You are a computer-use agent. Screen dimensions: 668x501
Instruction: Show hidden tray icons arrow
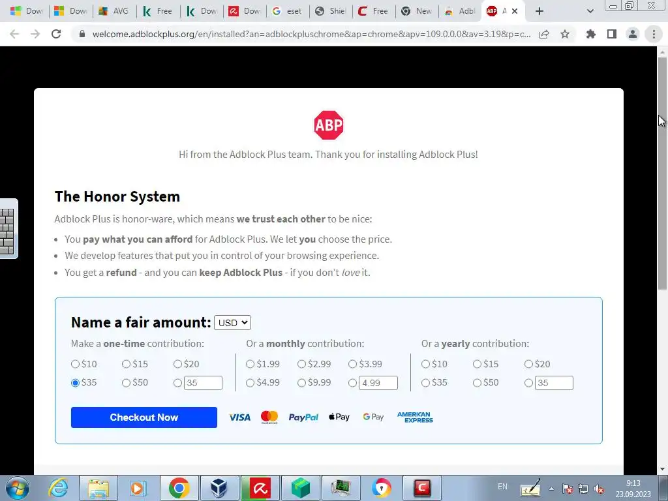pos(551,489)
